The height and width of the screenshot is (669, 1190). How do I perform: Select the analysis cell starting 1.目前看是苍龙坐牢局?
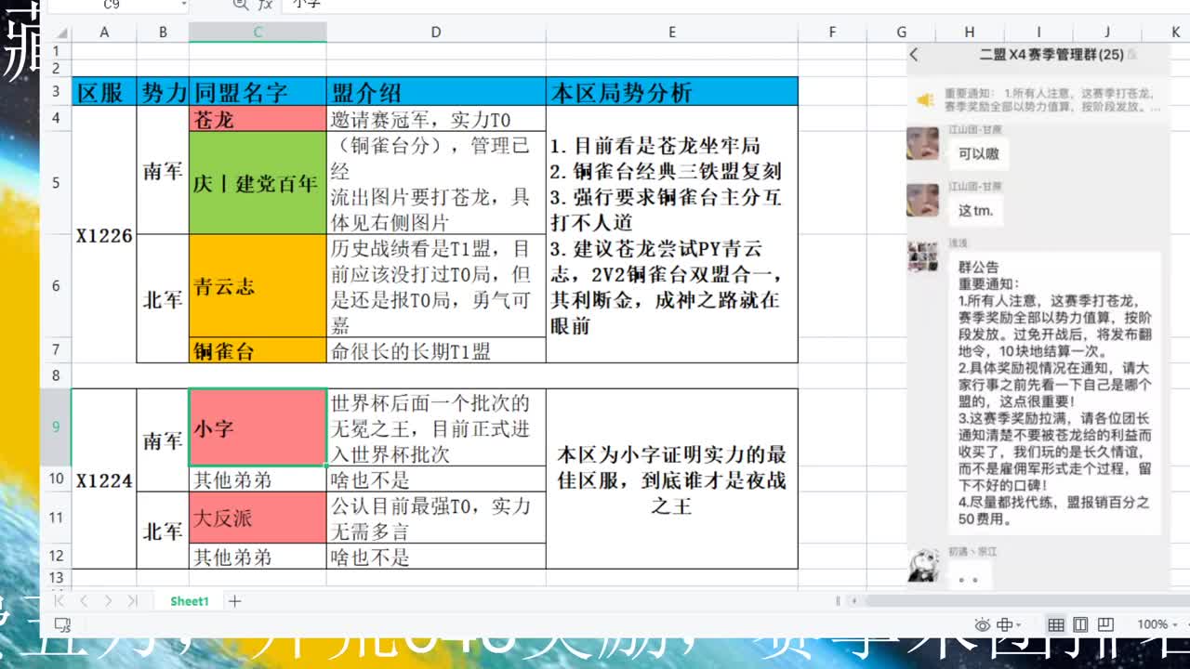point(672,234)
